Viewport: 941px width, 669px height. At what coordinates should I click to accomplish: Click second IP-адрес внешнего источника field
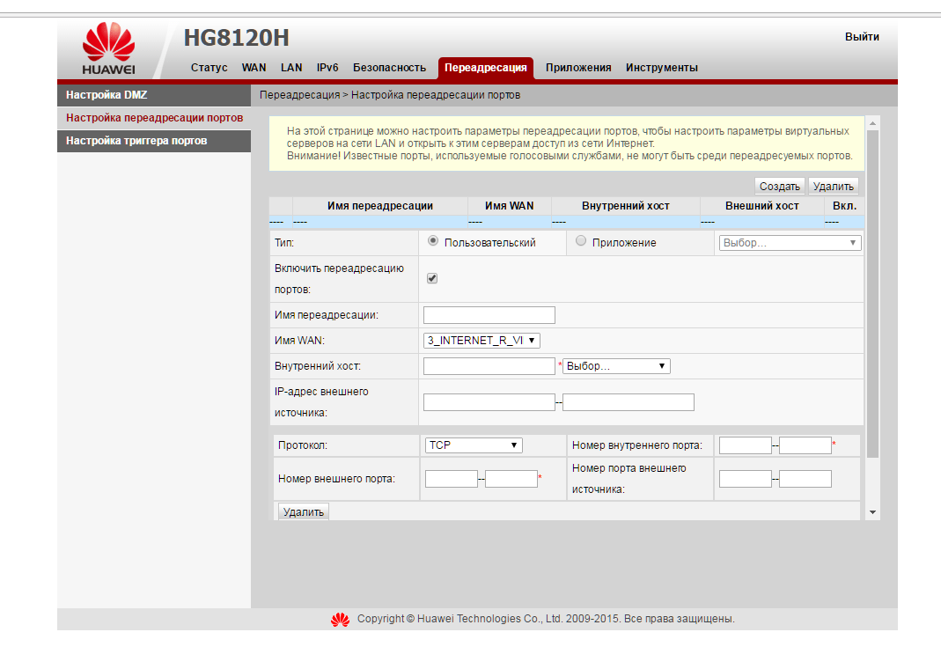pos(629,402)
